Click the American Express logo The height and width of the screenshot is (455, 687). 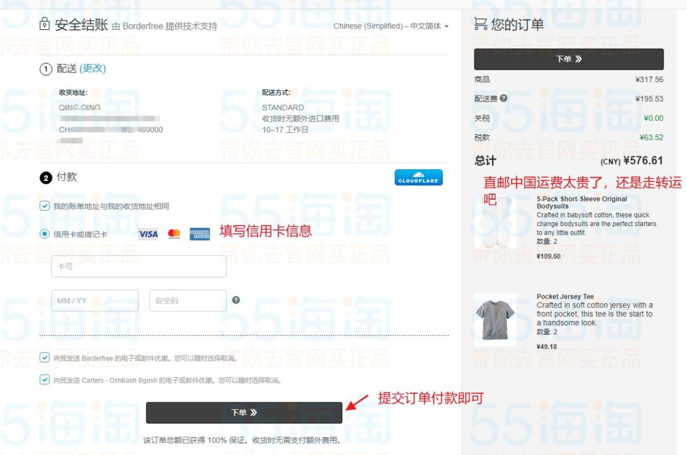(200, 234)
